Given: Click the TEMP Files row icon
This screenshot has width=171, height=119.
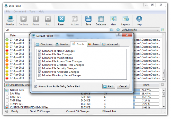Looking at the screenshot, I should [7, 104].
